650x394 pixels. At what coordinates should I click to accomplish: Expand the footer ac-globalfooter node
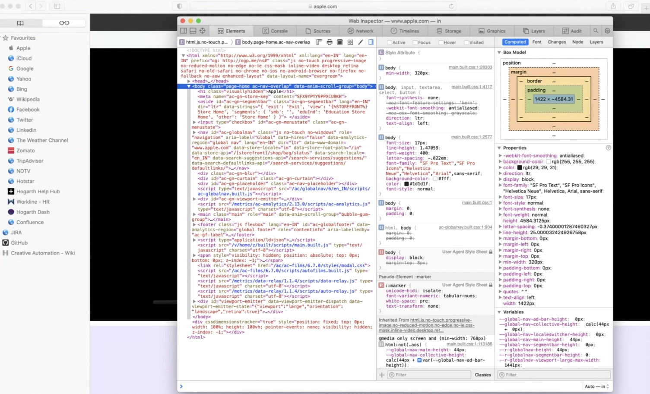point(194,224)
